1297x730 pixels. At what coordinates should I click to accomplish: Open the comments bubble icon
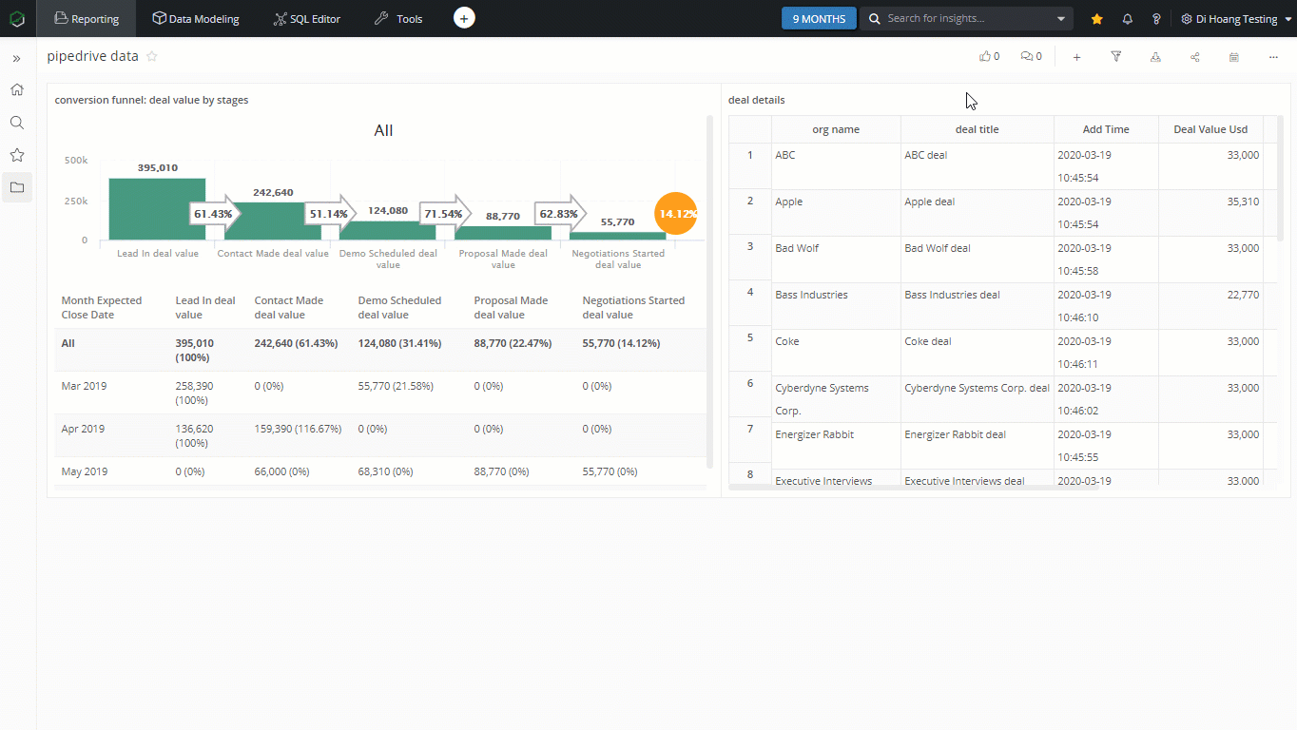click(1026, 57)
